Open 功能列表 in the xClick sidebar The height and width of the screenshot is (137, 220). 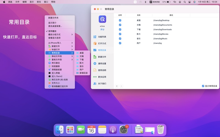[x=102, y=37]
